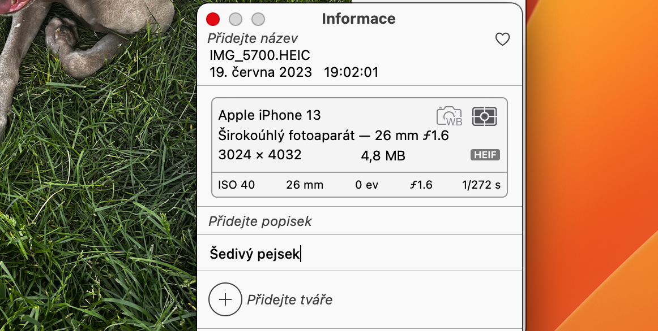Select the 'Přidejte tváře' add faces label

point(289,300)
